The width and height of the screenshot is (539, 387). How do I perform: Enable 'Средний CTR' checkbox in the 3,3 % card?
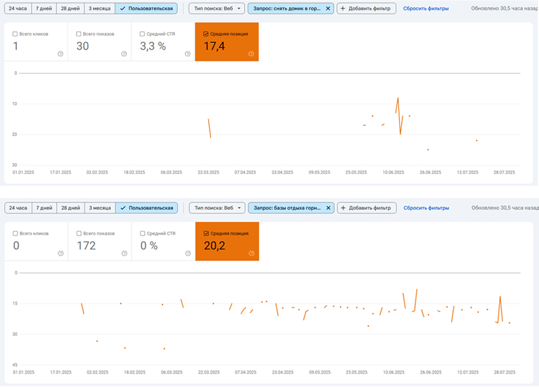coord(142,34)
